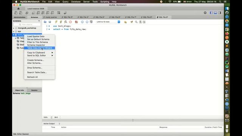Open the Limit to 10 rows dropdown
Screen dimensions: 242x136
pos(108,22)
